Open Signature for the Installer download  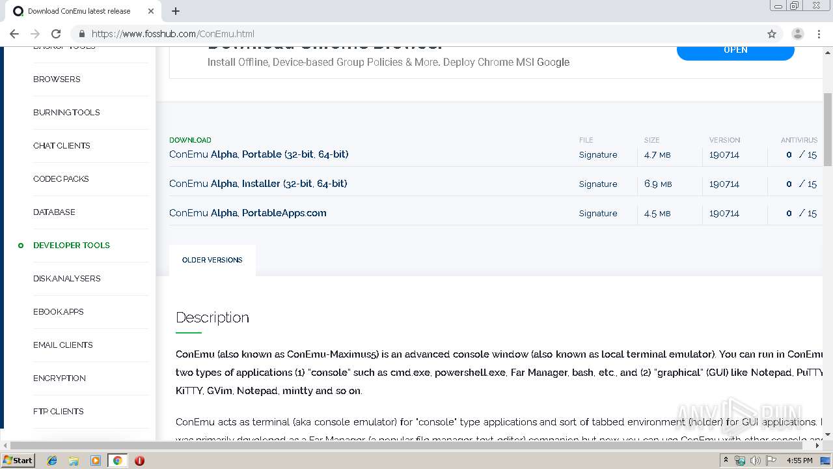click(x=598, y=184)
